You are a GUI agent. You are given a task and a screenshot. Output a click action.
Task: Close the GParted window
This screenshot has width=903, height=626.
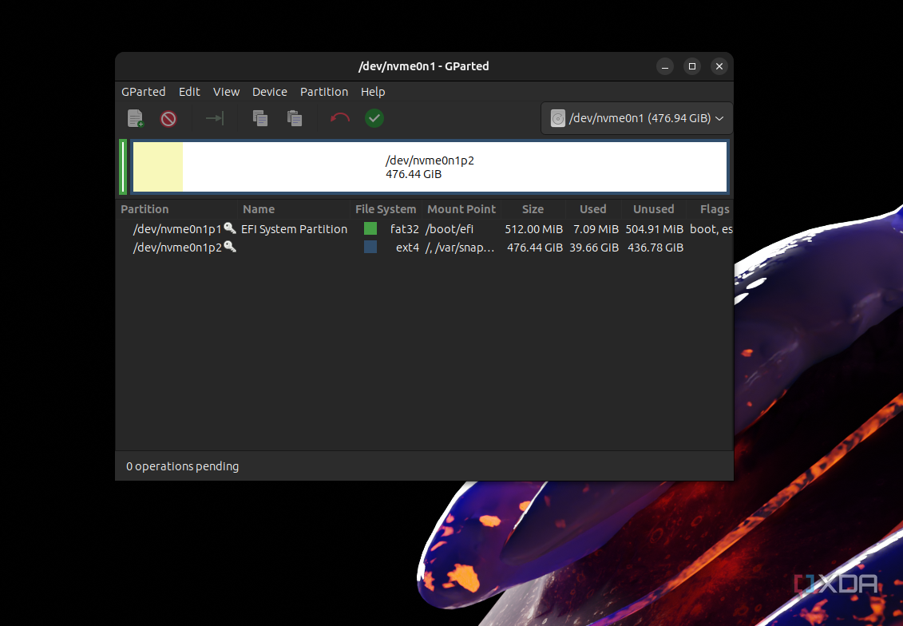719,66
